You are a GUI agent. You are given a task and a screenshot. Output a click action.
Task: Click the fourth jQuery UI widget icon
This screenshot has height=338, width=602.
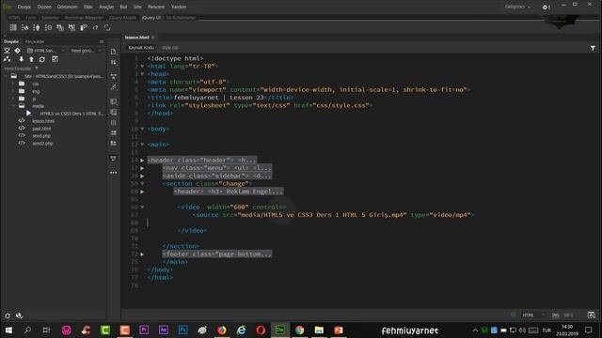(48, 27)
